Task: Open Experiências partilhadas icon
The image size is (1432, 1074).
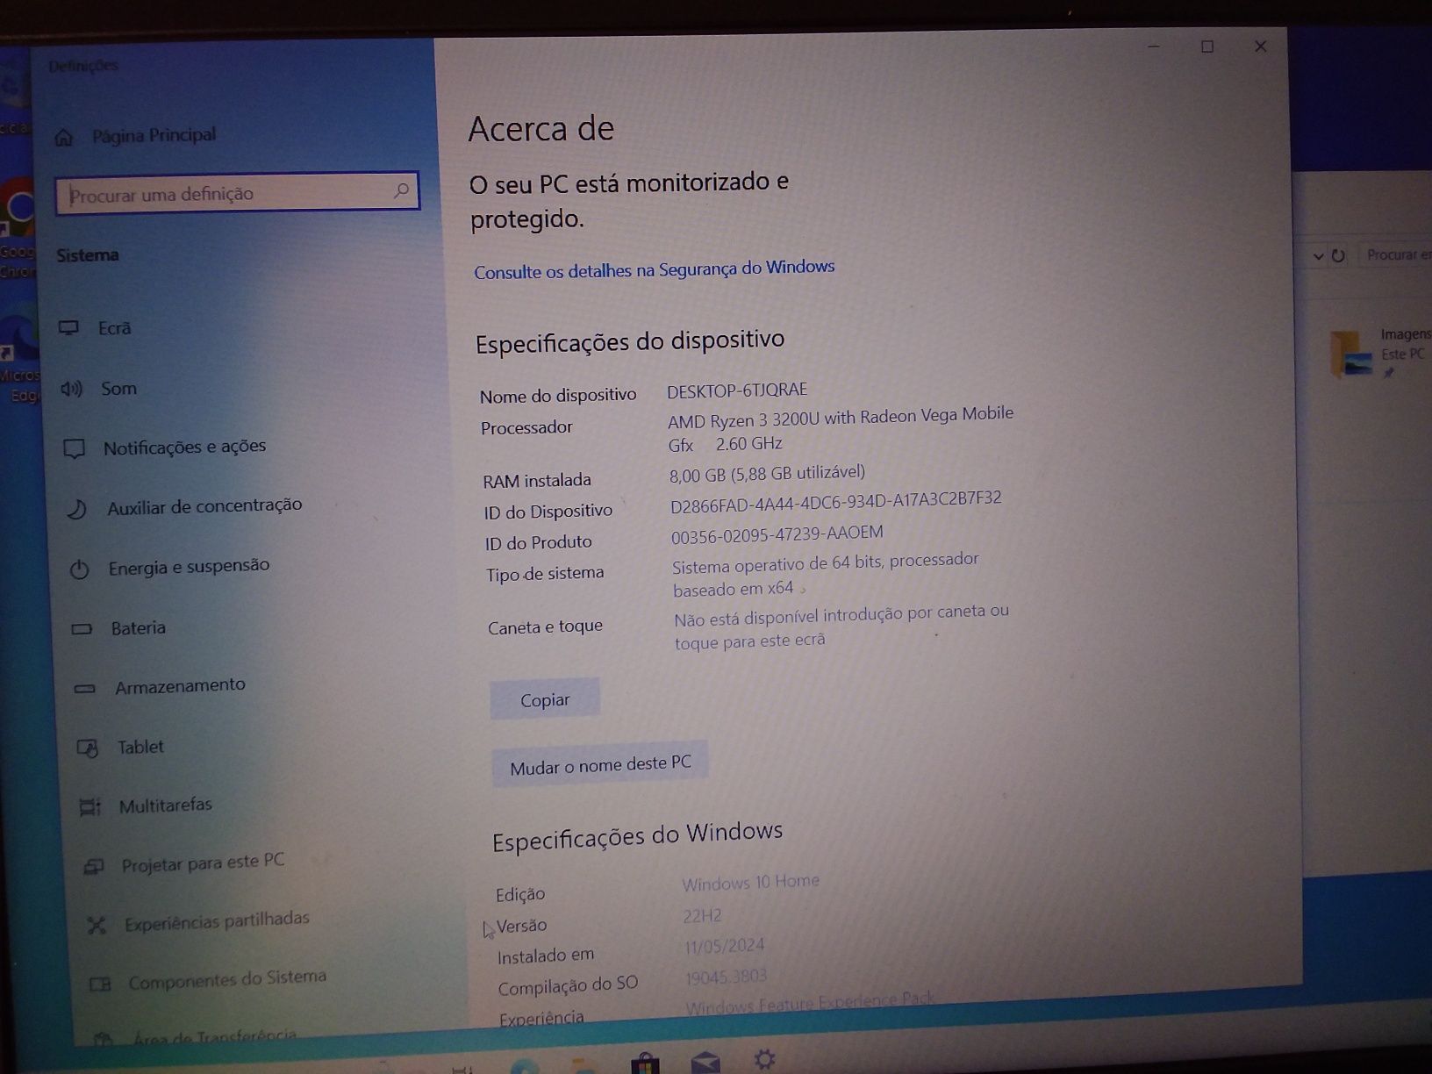Action: coord(97,926)
